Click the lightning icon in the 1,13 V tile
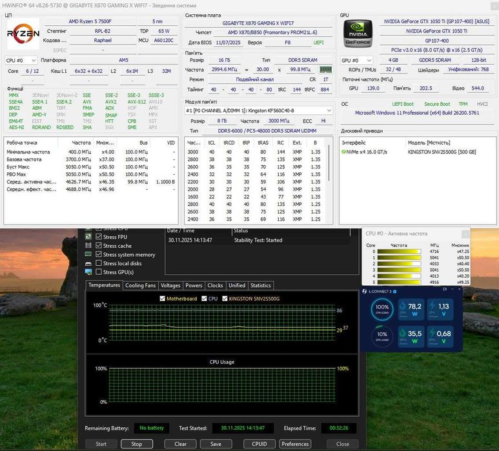499x451 pixels. (432, 306)
